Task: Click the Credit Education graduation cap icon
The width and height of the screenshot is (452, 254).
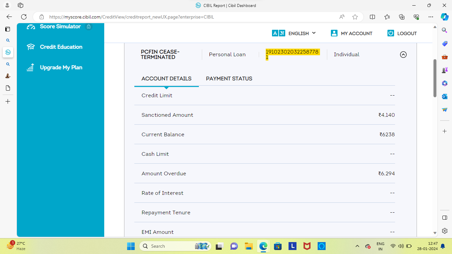Action: pyautogui.click(x=31, y=47)
